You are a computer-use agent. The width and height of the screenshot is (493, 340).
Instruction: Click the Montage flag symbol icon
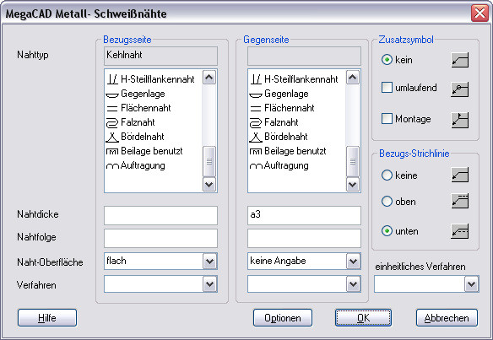460,120
